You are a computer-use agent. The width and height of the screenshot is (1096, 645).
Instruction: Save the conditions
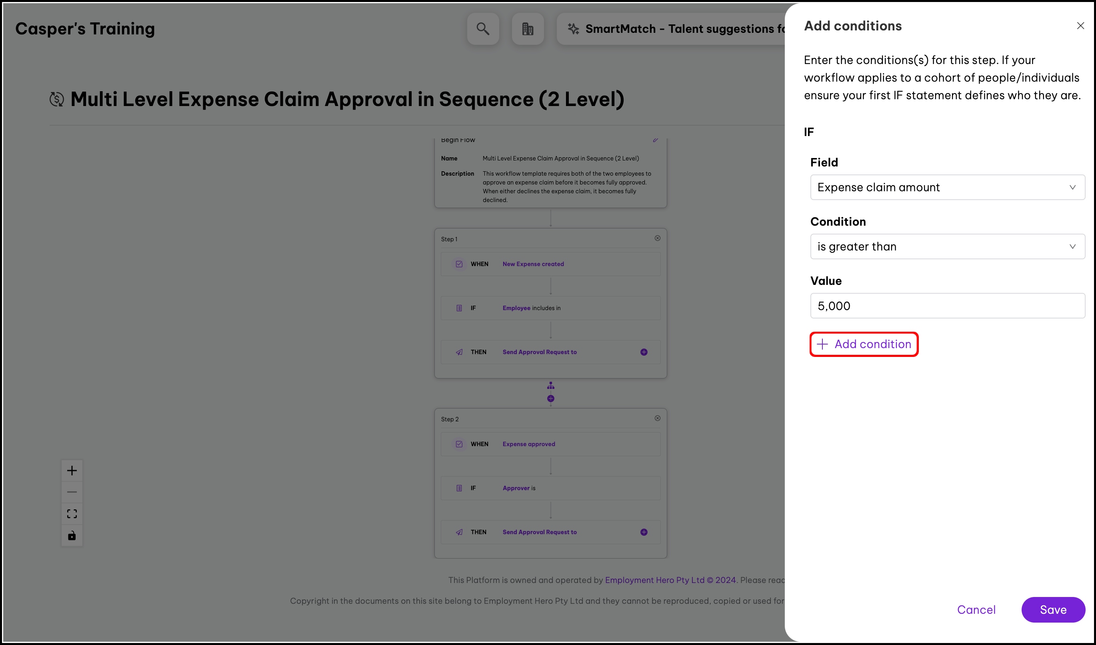tap(1053, 610)
